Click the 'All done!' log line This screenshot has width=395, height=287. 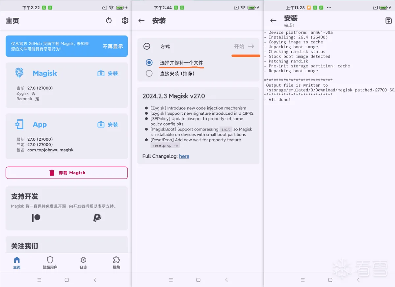277,100
